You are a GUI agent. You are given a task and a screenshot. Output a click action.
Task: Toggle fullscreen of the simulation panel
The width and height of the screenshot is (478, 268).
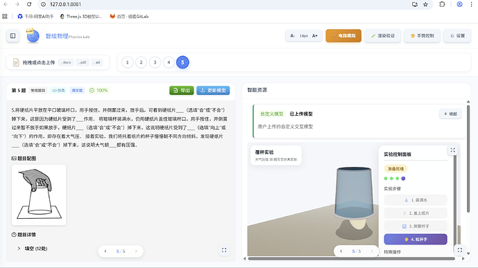click(460, 250)
